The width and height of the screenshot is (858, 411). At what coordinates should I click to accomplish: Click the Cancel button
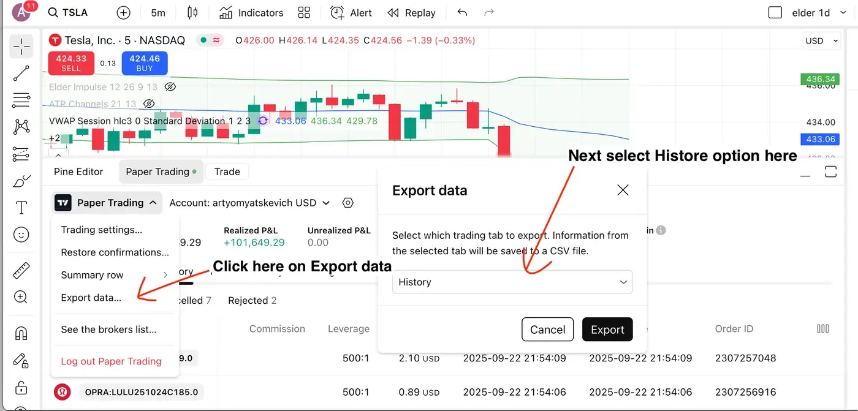point(547,330)
